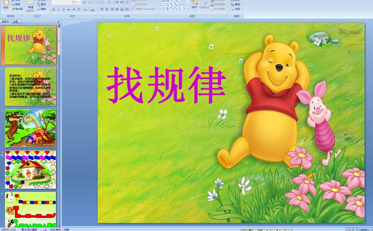Click the Numbering list icon
Image resolution: width=373 pixels, height=231 pixels.
click(110, 2)
